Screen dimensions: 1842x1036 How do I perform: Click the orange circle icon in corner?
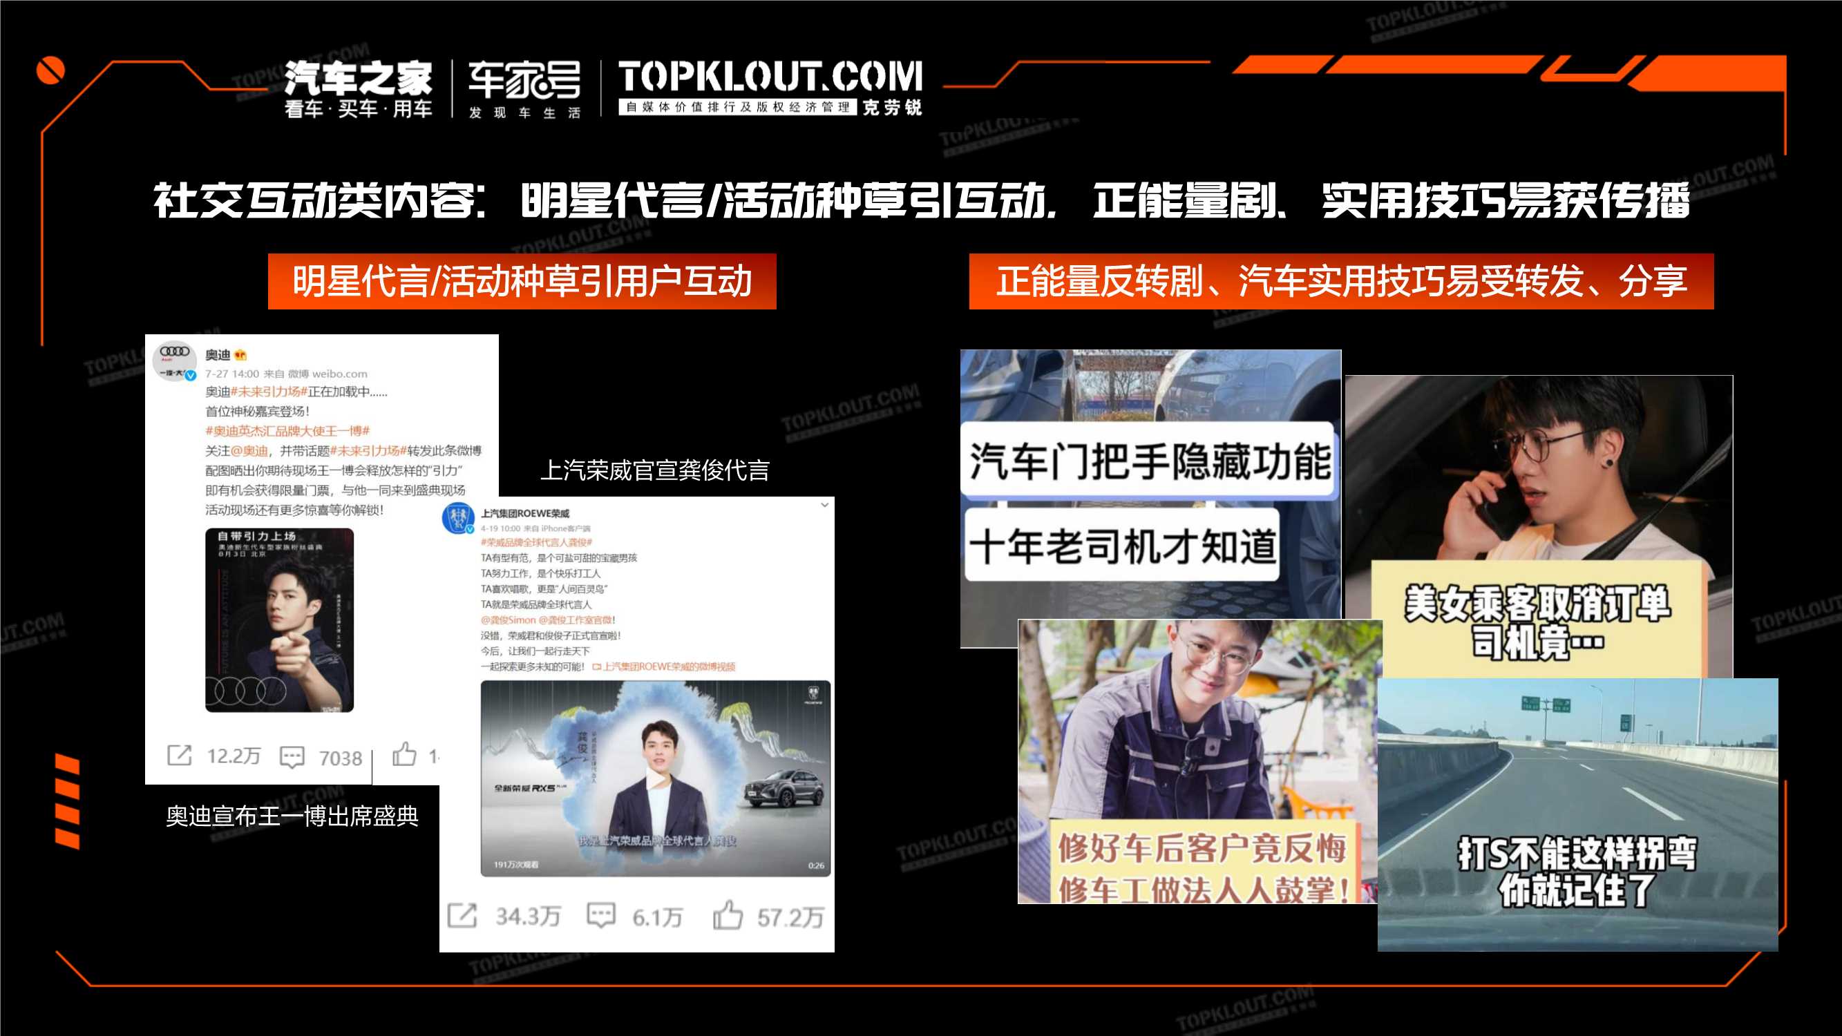pyautogui.click(x=50, y=70)
